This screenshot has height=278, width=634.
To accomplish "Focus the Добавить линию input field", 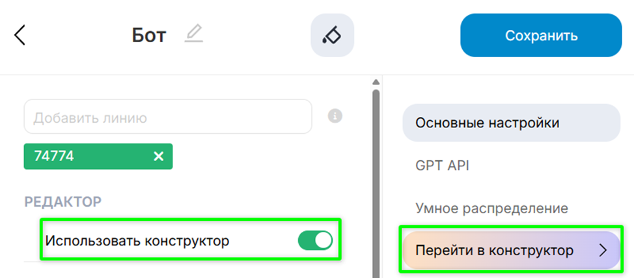I will coord(168,118).
